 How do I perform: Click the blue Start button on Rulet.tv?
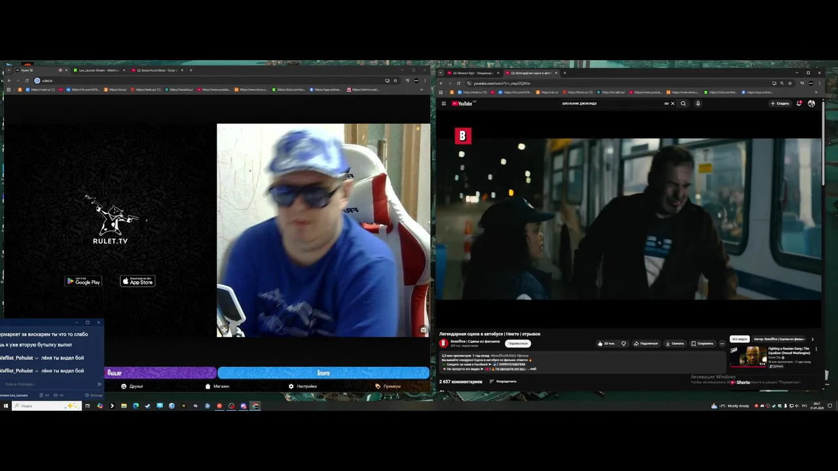pos(323,373)
